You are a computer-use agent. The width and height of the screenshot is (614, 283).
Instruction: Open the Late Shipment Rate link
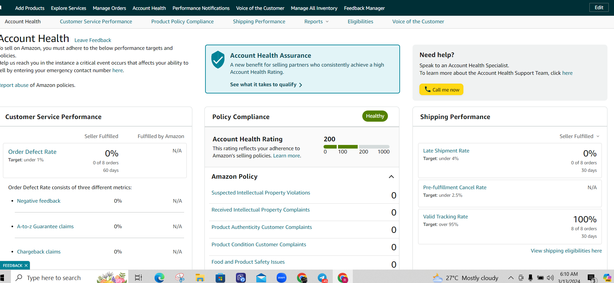coord(446,151)
